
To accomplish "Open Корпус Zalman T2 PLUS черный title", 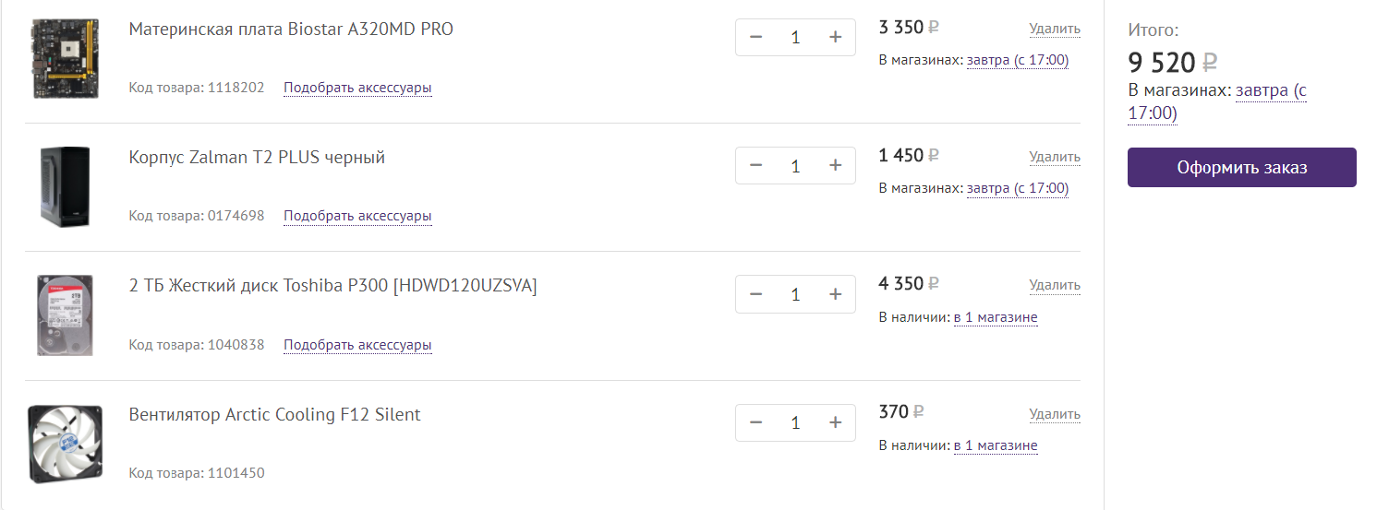I will pos(257,157).
